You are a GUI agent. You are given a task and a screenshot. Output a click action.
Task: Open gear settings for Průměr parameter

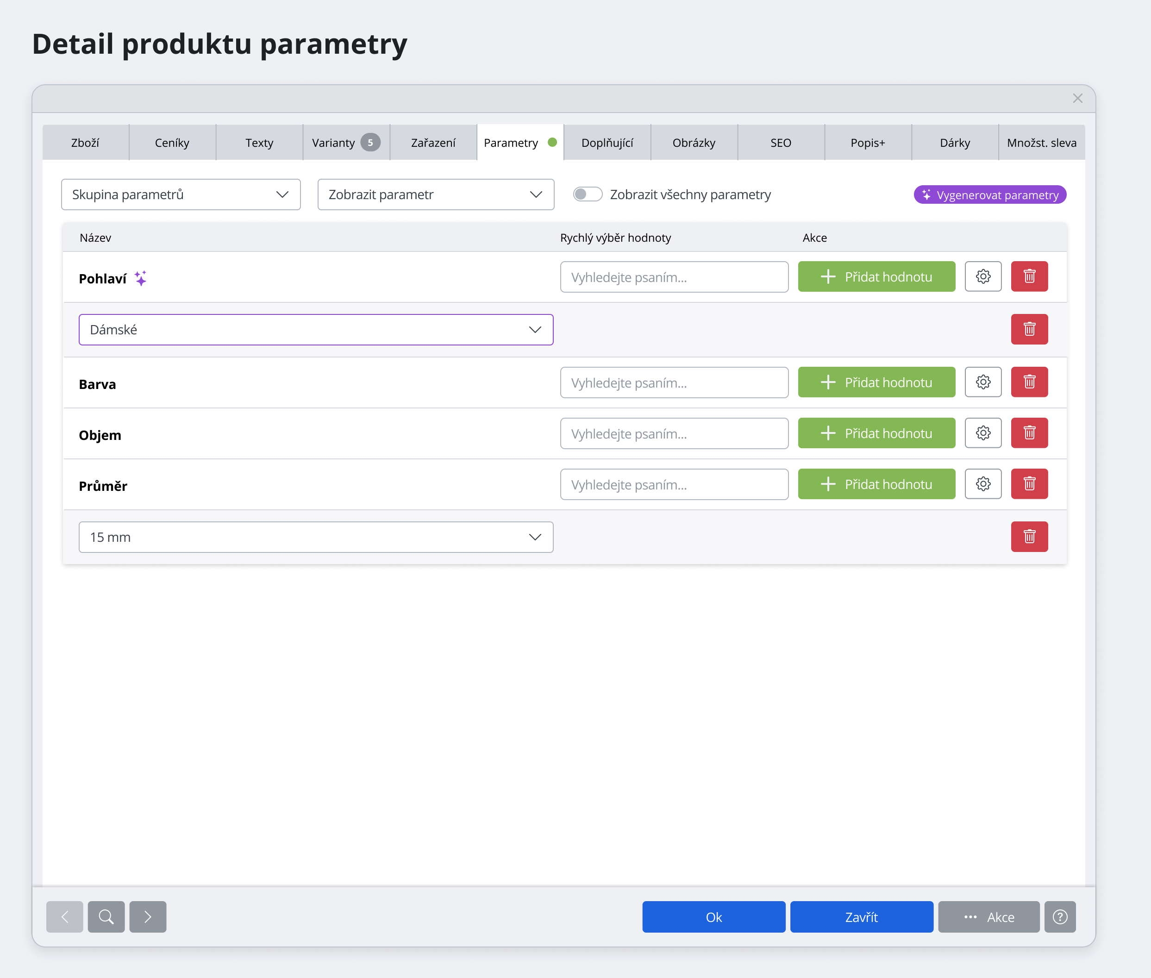click(982, 484)
